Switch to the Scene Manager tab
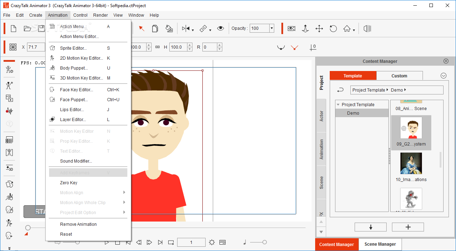Viewport: 456px width, 251px height. tap(380, 244)
